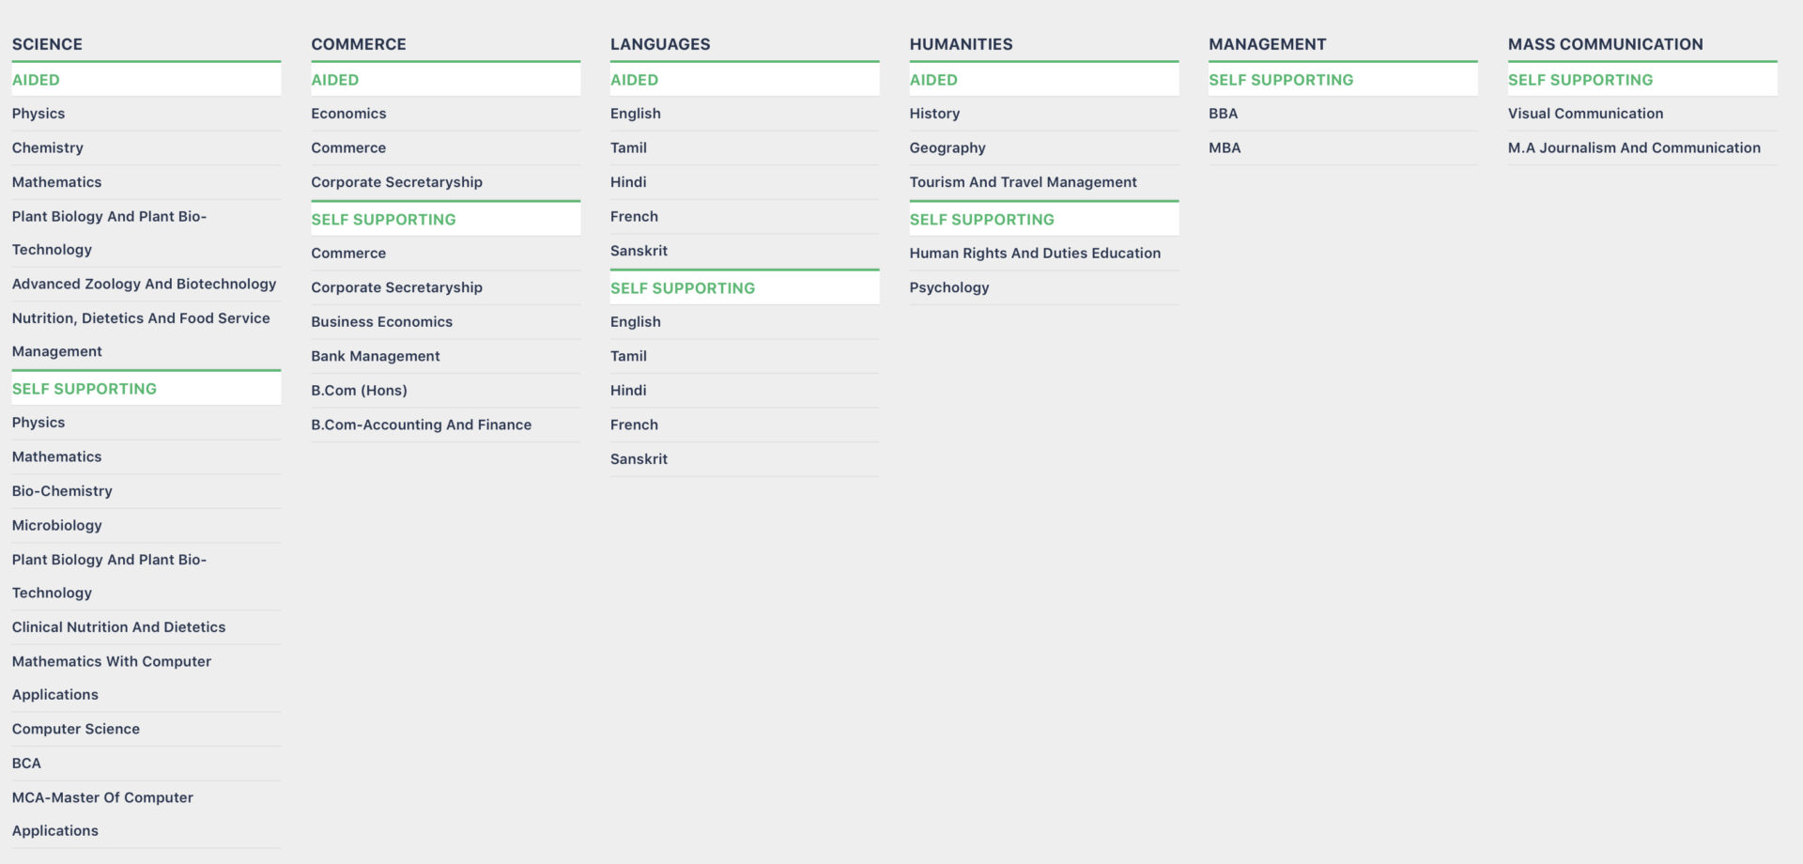Click the MASS COMMUNICATION column title
Viewport: 1803px width, 864px height.
pos(1605,44)
